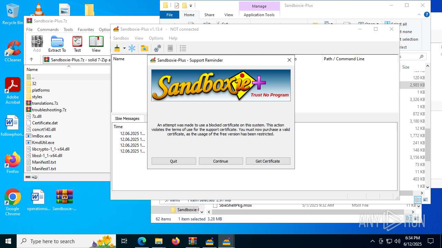Screen dimensions: 442x248
Task: Open Microsoft Edge from the taskbar
Action: pyautogui.click(x=142, y=241)
